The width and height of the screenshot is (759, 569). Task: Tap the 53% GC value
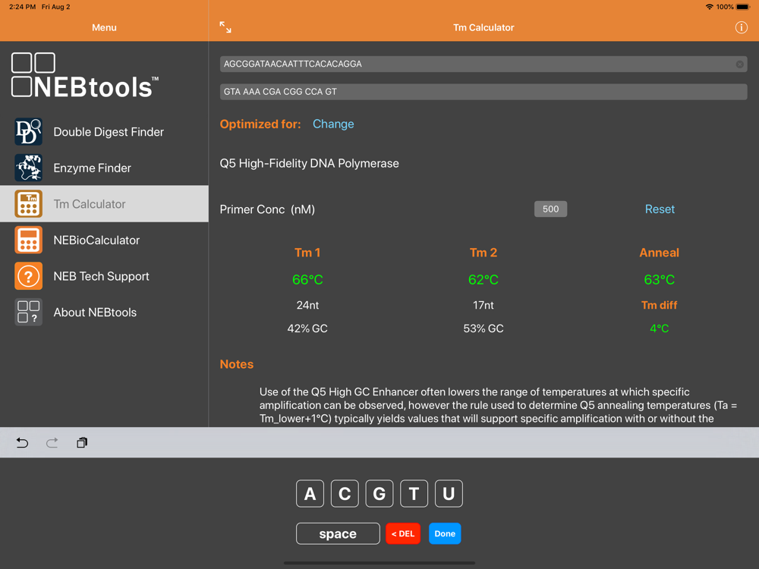[483, 329]
